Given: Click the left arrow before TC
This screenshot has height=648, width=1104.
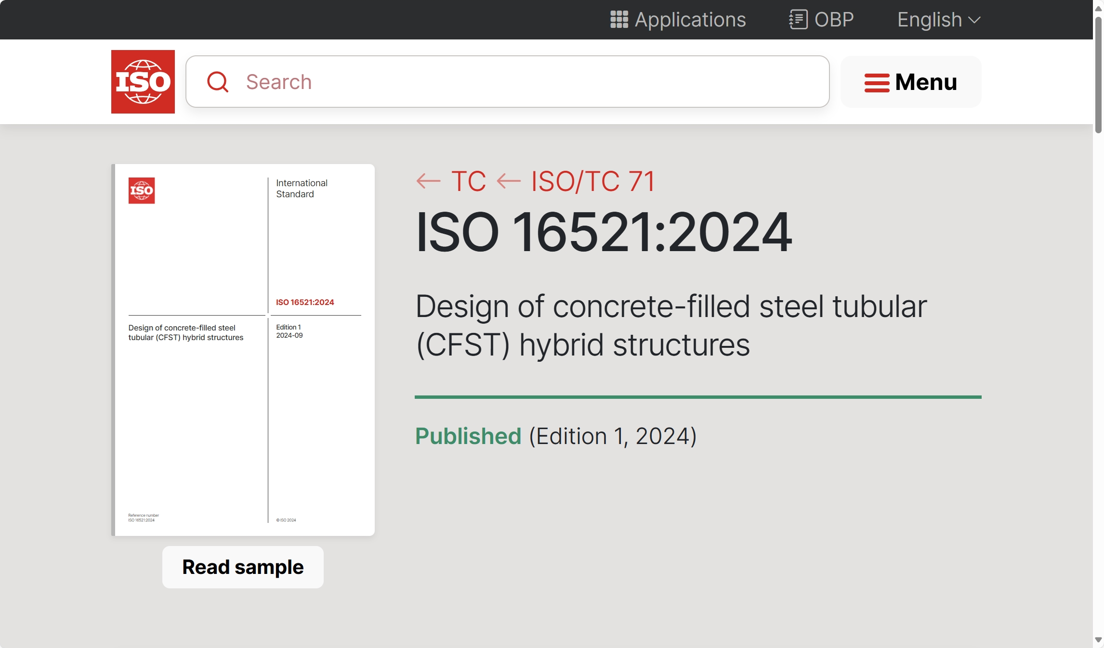Looking at the screenshot, I should pos(428,181).
